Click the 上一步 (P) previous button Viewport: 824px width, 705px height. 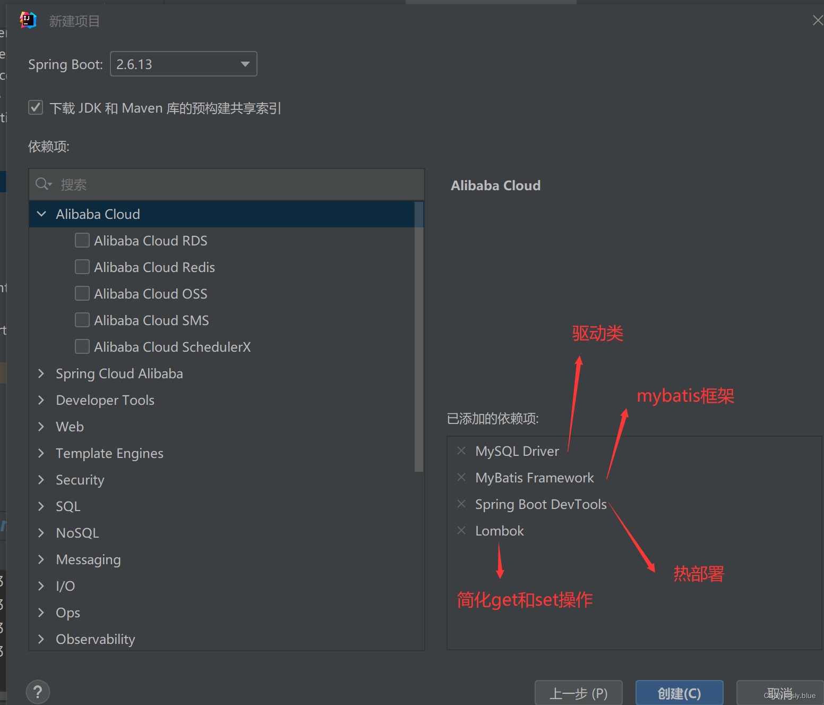(x=578, y=693)
